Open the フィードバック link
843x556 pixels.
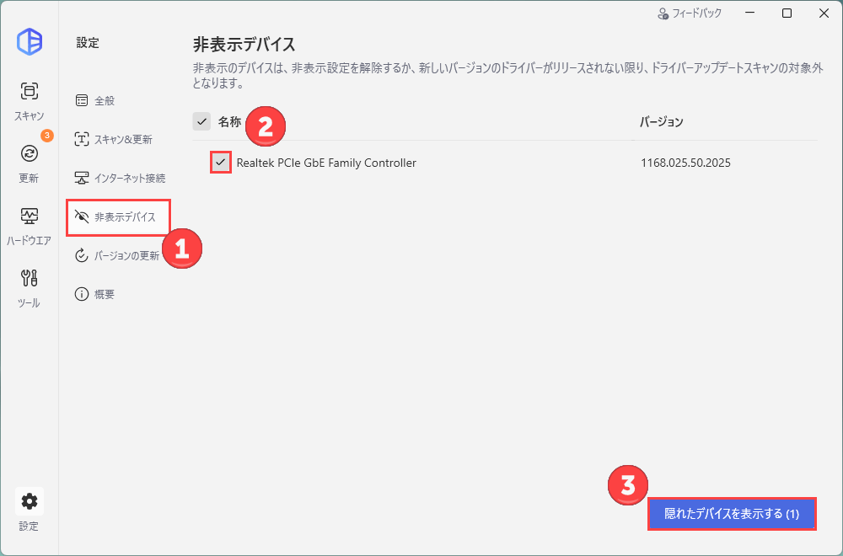tap(690, 13)
